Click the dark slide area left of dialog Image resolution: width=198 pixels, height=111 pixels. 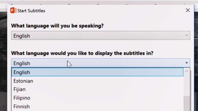3,53
